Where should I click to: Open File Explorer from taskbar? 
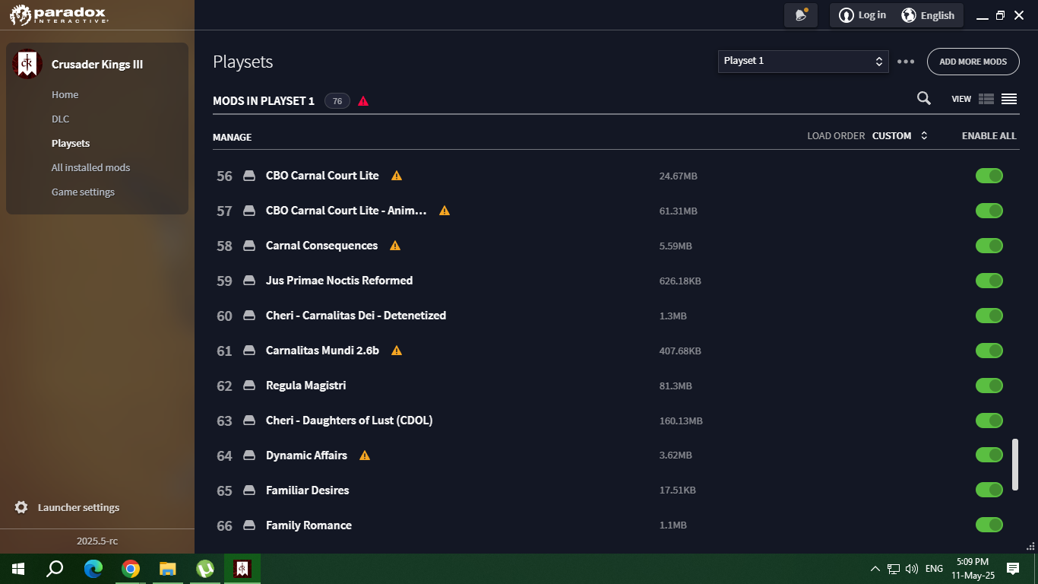tap(168, 568)
